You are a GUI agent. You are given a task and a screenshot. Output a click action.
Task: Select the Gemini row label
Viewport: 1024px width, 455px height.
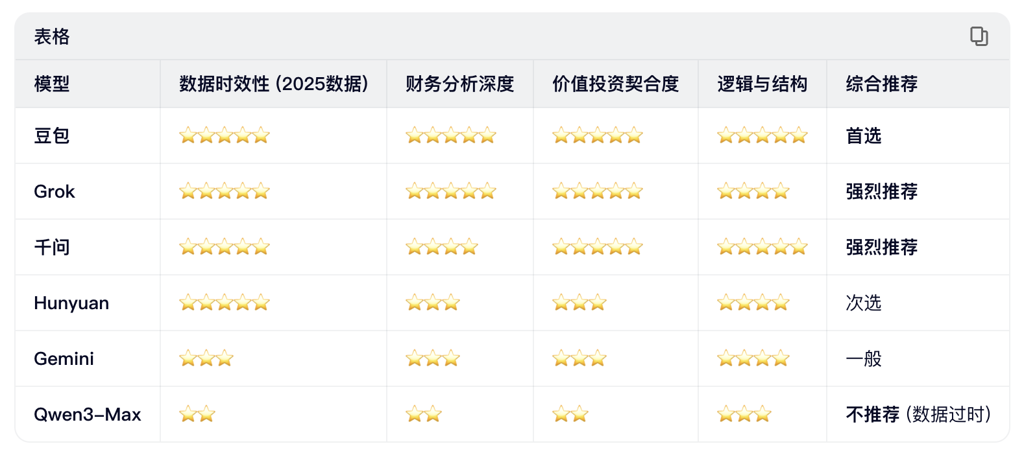pos(64,359)
